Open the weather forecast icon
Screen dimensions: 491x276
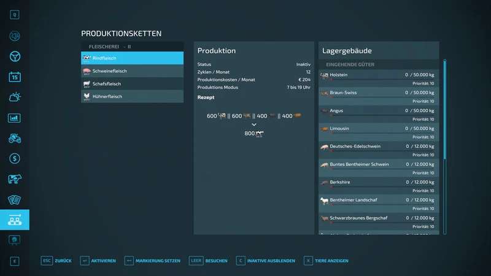click(15, 97)
